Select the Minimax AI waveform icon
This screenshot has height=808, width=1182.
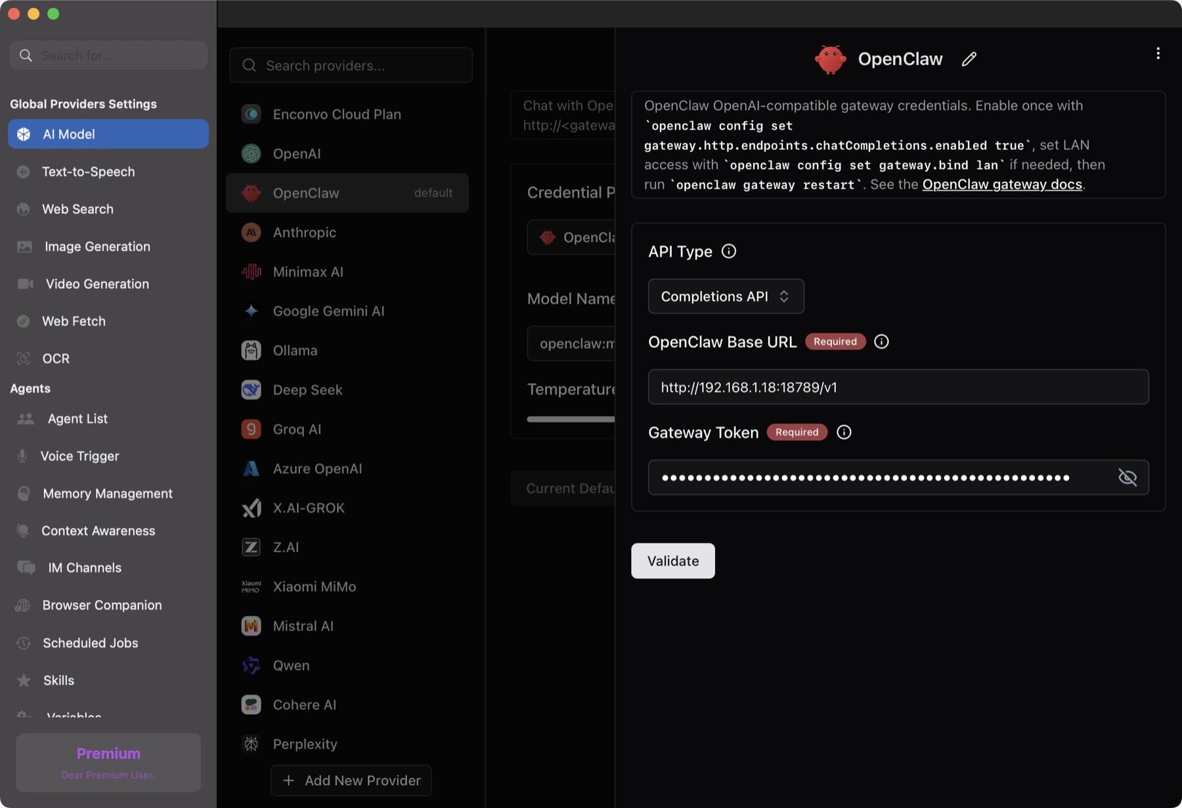[251, 272]
